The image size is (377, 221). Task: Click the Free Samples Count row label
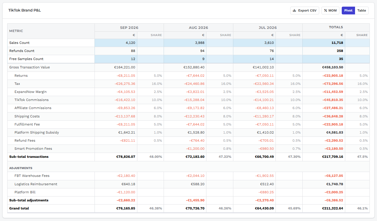(x=26, y=59)
